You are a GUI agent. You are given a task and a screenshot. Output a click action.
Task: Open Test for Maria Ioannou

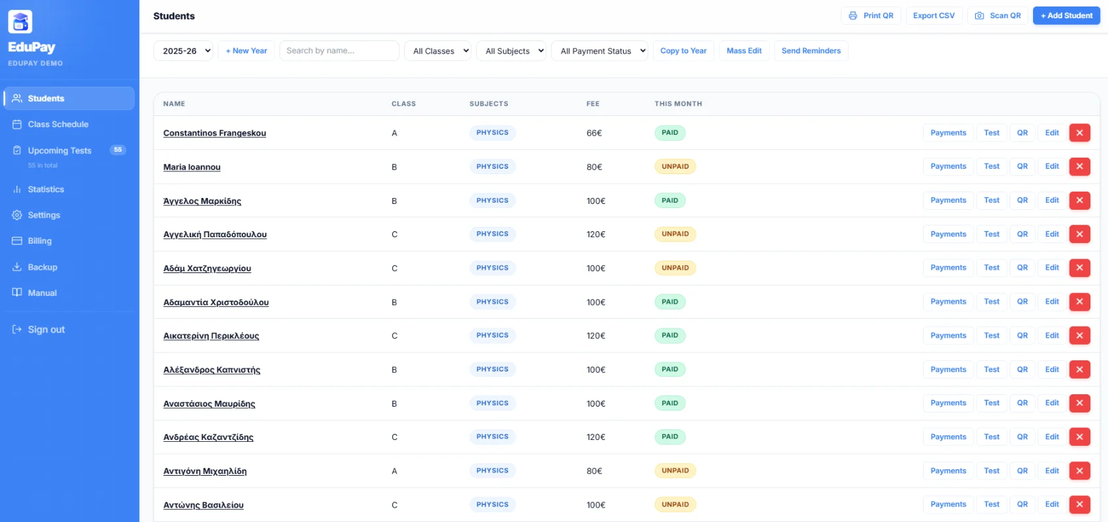tap(991, 166)
